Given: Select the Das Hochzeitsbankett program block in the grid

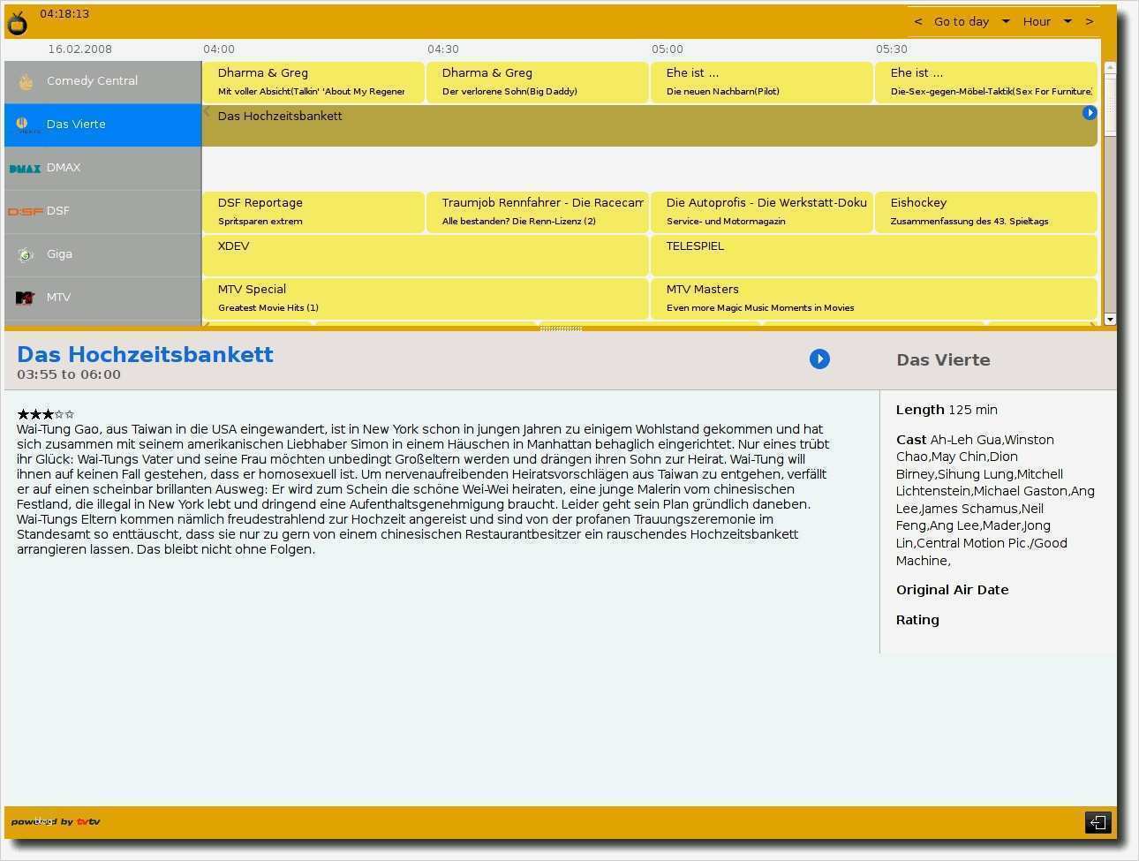Looking at the screenshot, I should tap(650, 125).
